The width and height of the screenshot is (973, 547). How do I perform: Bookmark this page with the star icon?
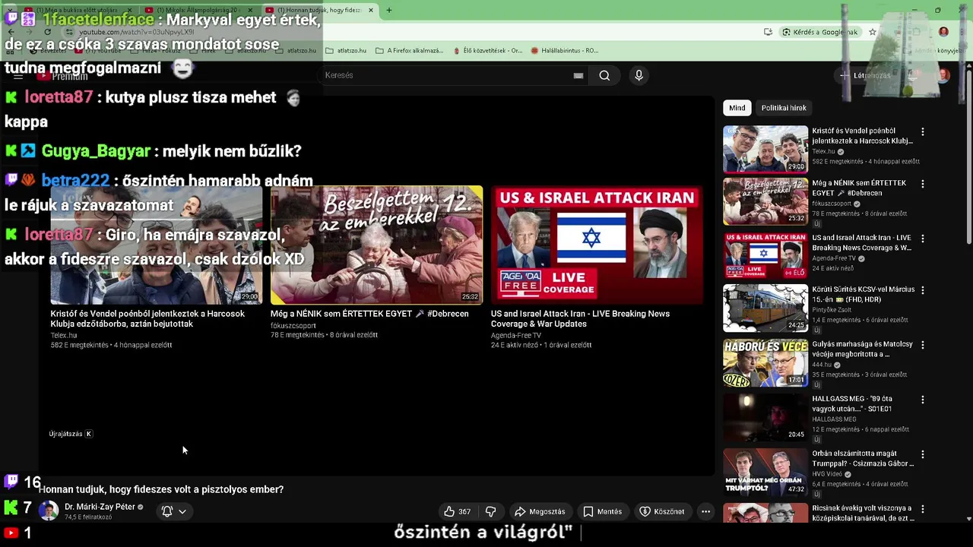[x=873, y=32]
